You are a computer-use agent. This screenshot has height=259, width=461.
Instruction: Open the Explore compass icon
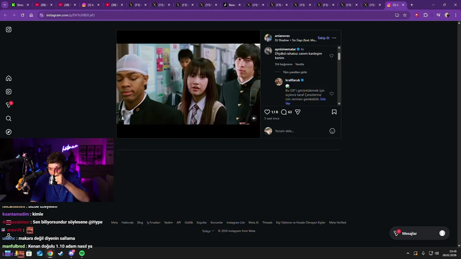[x=9, y=132]
